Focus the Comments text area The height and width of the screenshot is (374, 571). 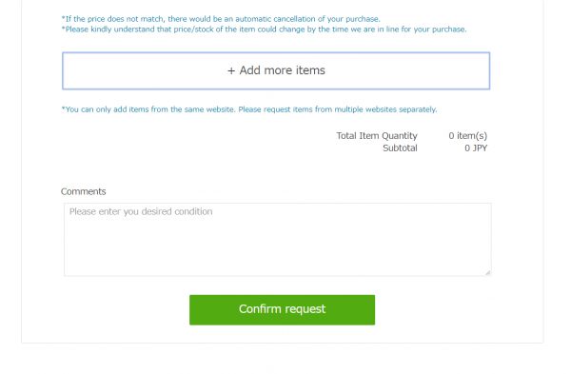(278, 239)
